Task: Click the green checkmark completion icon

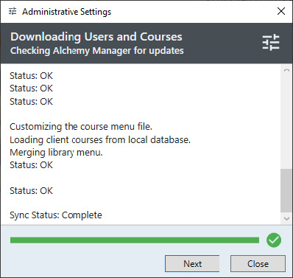Action: tap(274, 240)
